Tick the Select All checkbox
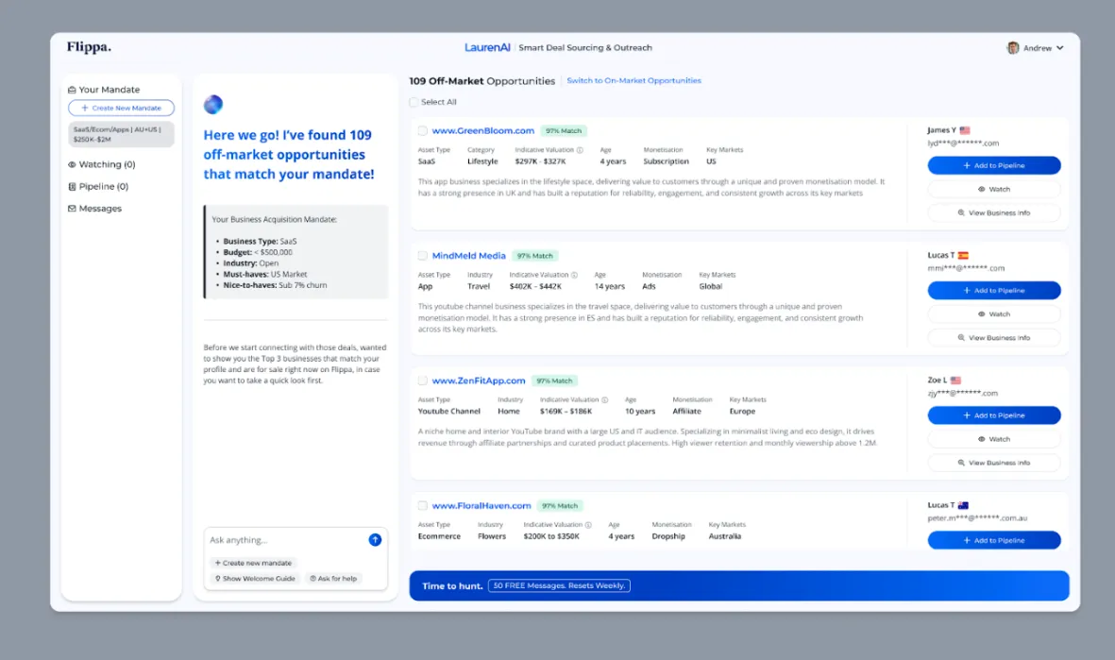Screen dimensions: 1115x660 click(414, 102)
